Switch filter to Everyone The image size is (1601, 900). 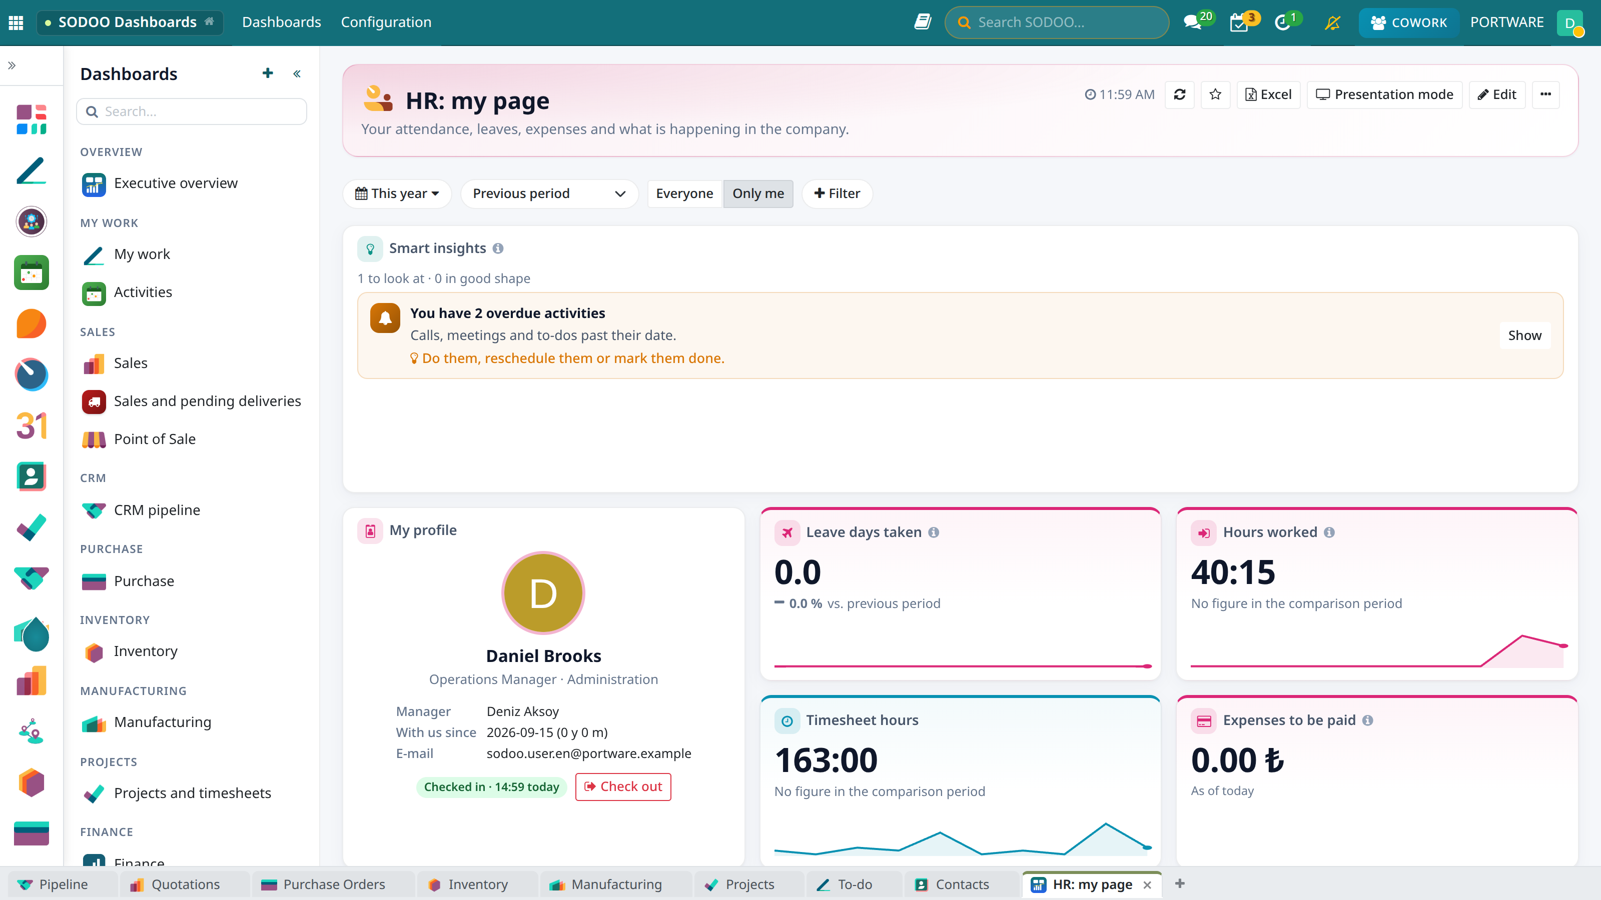point(684,193)
